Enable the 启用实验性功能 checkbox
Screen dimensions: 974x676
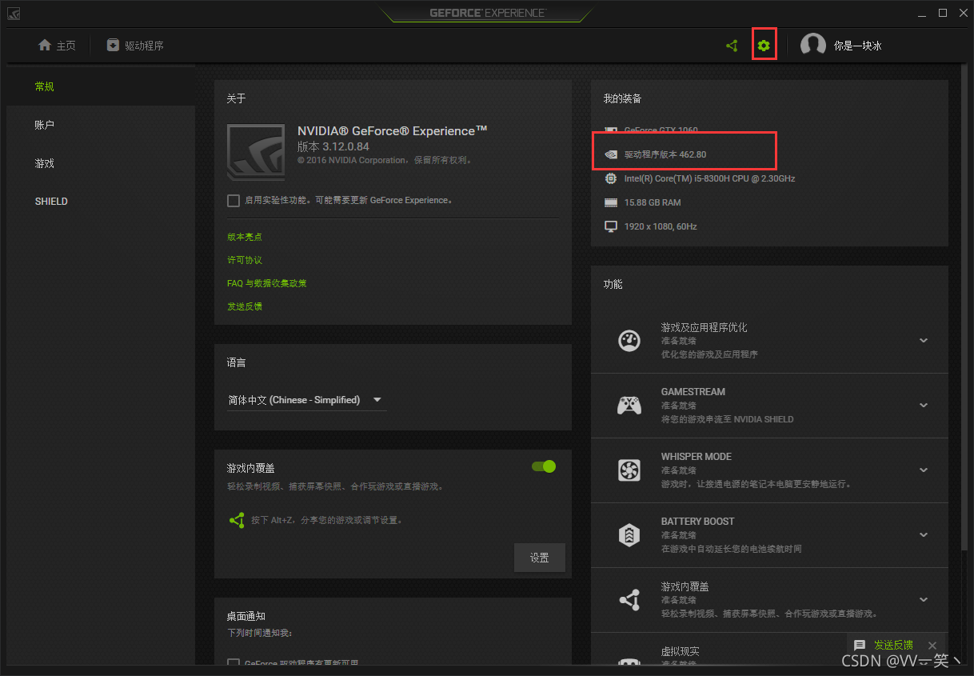[x=234, y=200]
